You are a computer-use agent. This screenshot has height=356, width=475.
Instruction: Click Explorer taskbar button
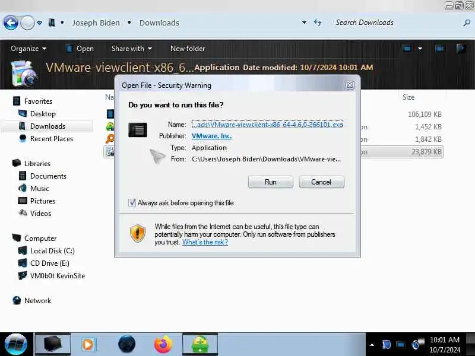[x=53, y=344]
